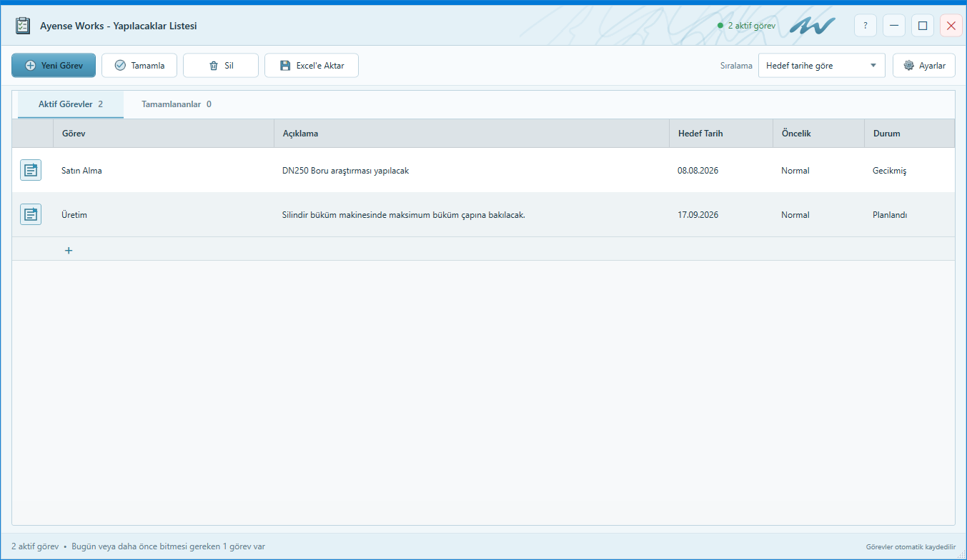Click status bar text Bugün veya daha önce
967x560 pixels.
tap(168, 546)
